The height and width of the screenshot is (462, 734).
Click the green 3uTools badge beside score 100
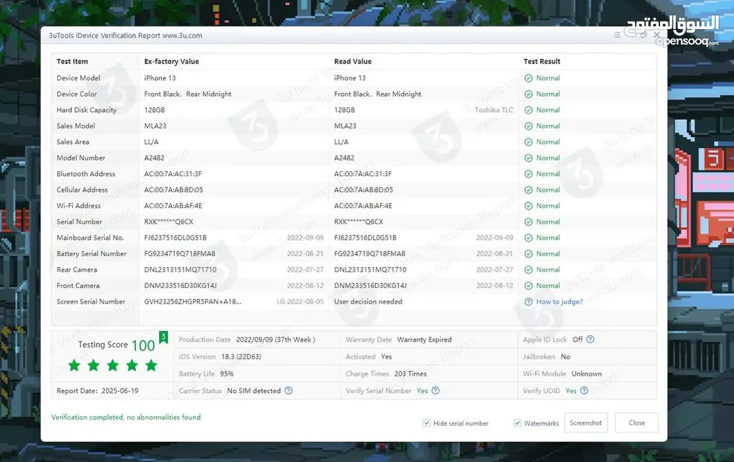(x=164, y=337)
